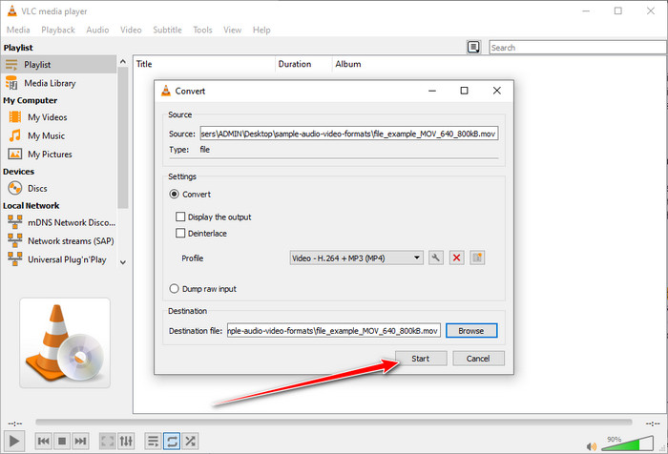The width and height of the screenshot is (668, 454).
Task: Open the extended settings equalizer icon
Action: [126, 441]
